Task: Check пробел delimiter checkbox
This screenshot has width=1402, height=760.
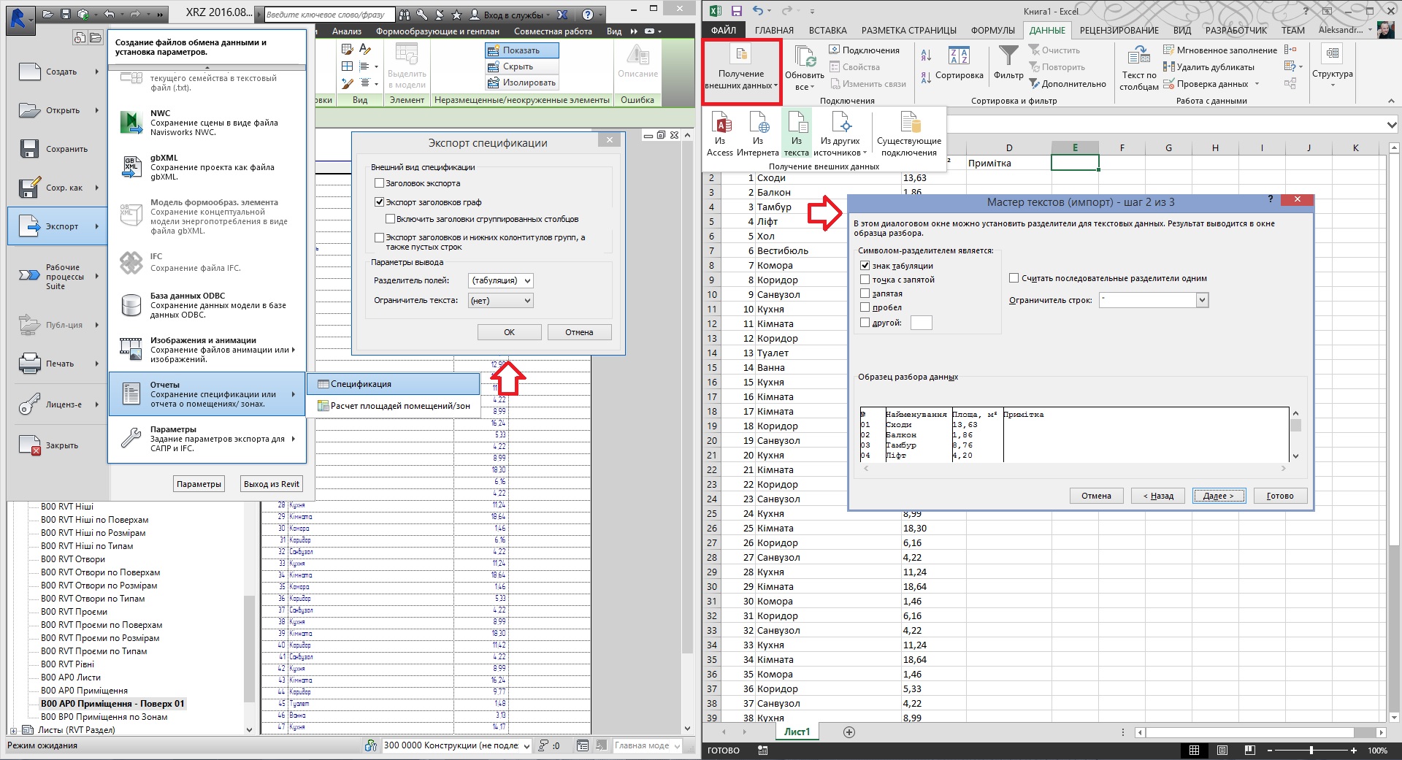Action: click(865, 307)
